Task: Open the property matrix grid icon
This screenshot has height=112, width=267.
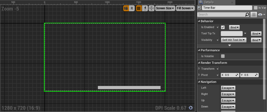Action: [x=253, y=15]
